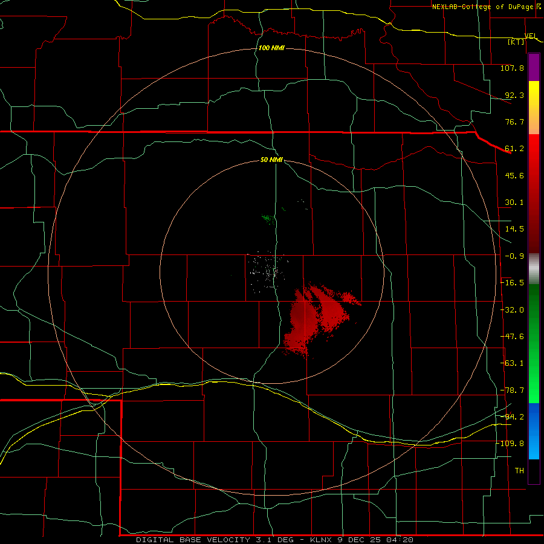Click the -94.2 velocity scale value
This screenshot has width=544, height=544.
coord(512,417)
